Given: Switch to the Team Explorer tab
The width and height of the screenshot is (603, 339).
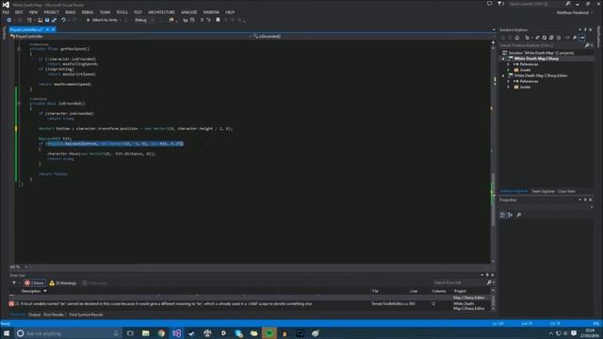Looking at the screenshot, I should coord(543,191).
